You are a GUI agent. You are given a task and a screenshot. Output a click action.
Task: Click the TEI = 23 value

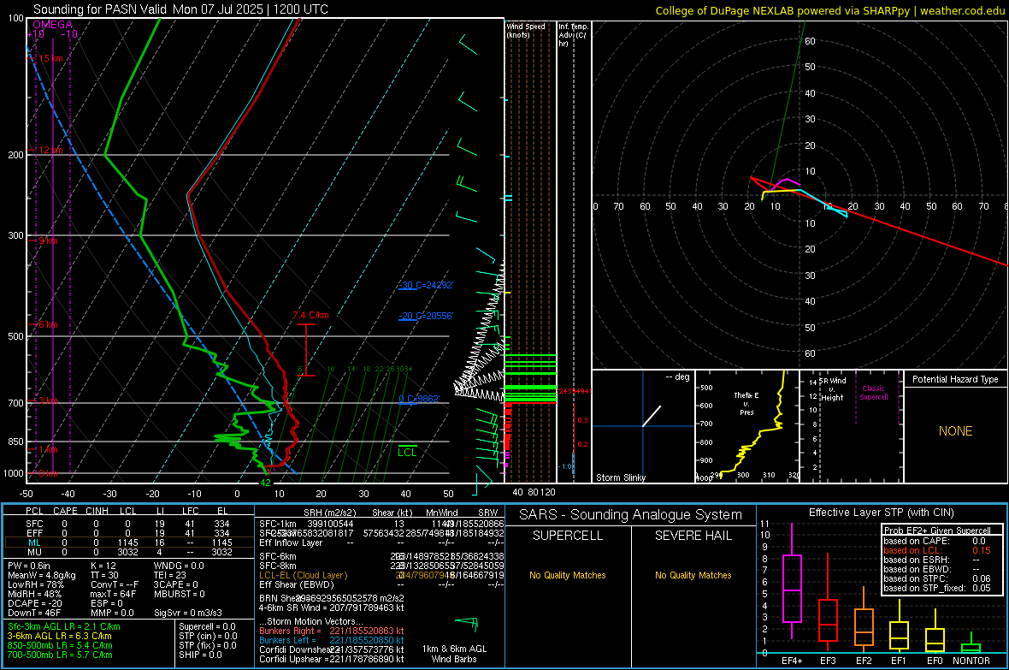pos(170,575)
